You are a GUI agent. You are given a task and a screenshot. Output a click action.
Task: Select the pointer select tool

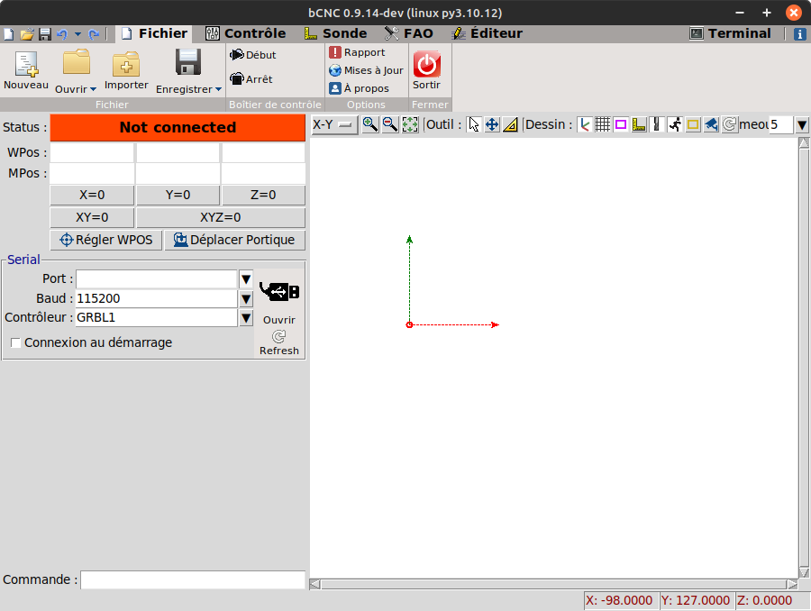(474, 125)
